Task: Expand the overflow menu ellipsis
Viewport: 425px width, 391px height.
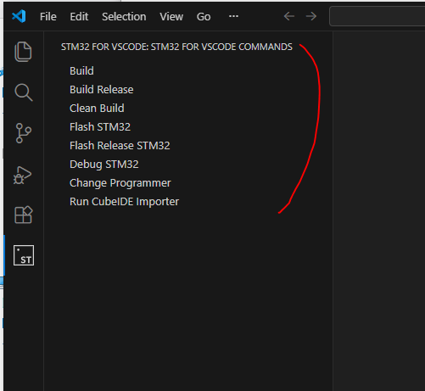Action: (x=233, y=16)
